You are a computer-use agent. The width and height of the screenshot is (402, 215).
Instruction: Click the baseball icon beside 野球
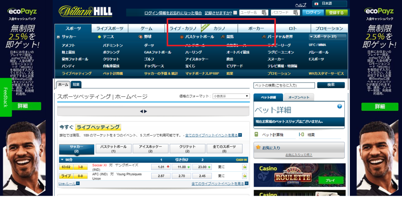140,37
